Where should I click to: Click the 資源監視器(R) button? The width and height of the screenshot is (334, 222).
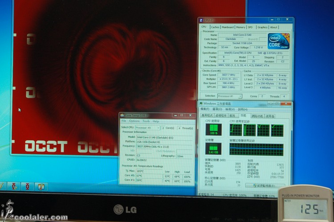(x=265, y=186)
